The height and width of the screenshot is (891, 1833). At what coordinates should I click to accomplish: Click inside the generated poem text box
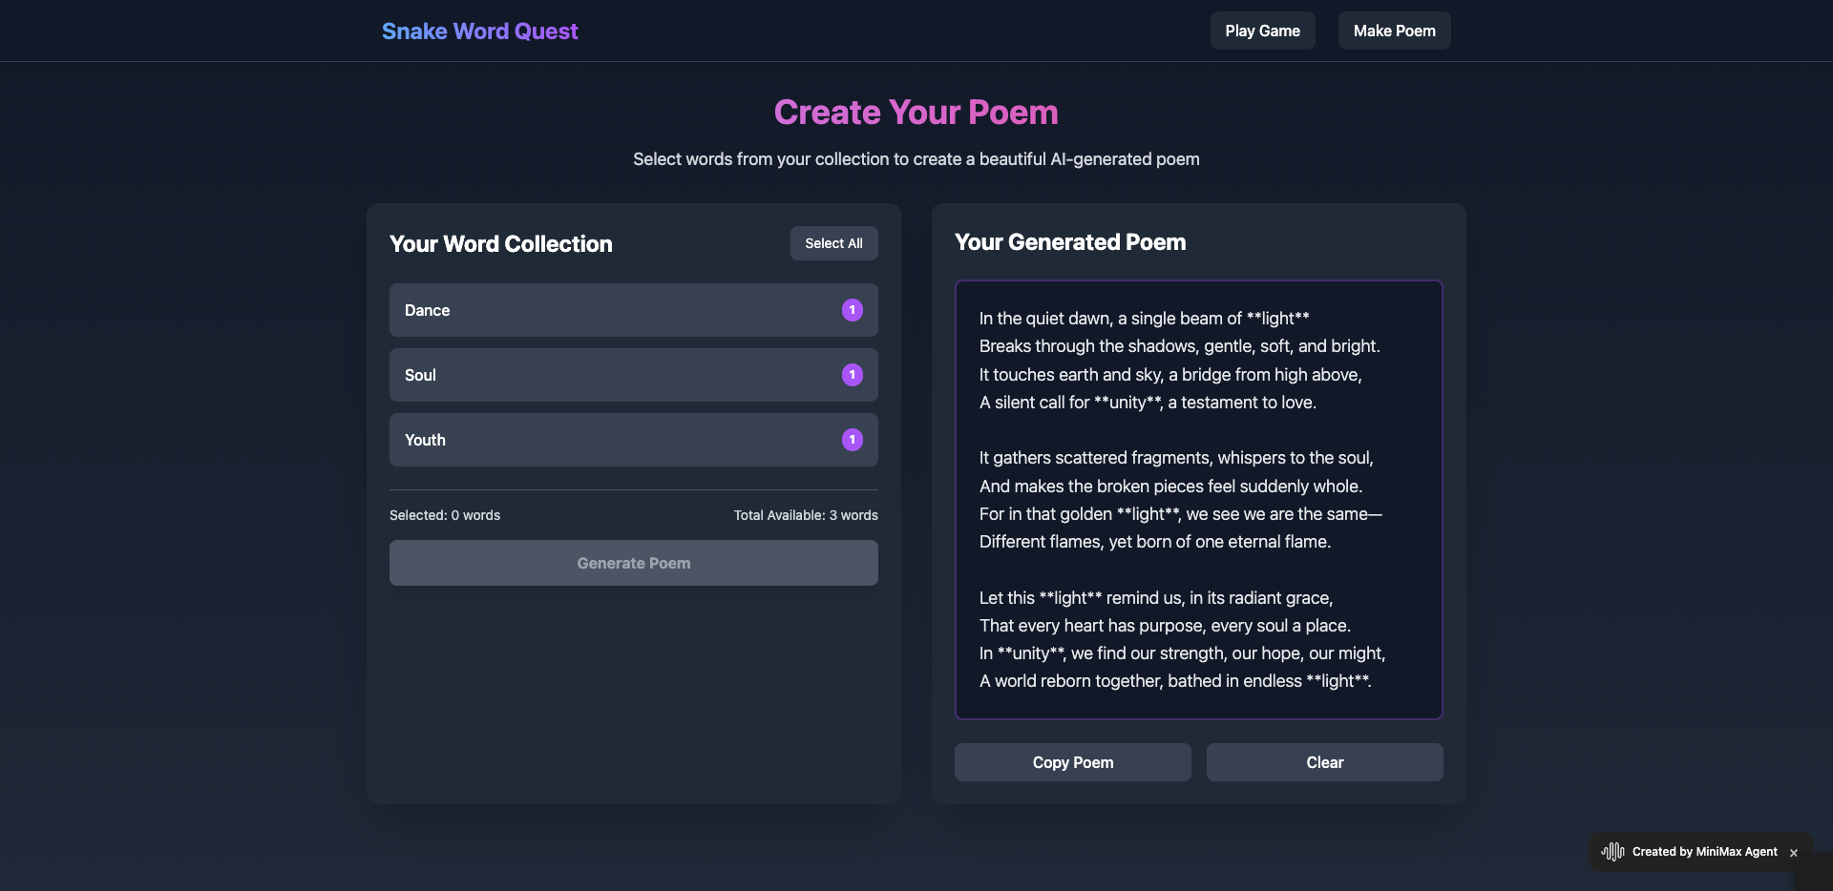click(1198, 499)
